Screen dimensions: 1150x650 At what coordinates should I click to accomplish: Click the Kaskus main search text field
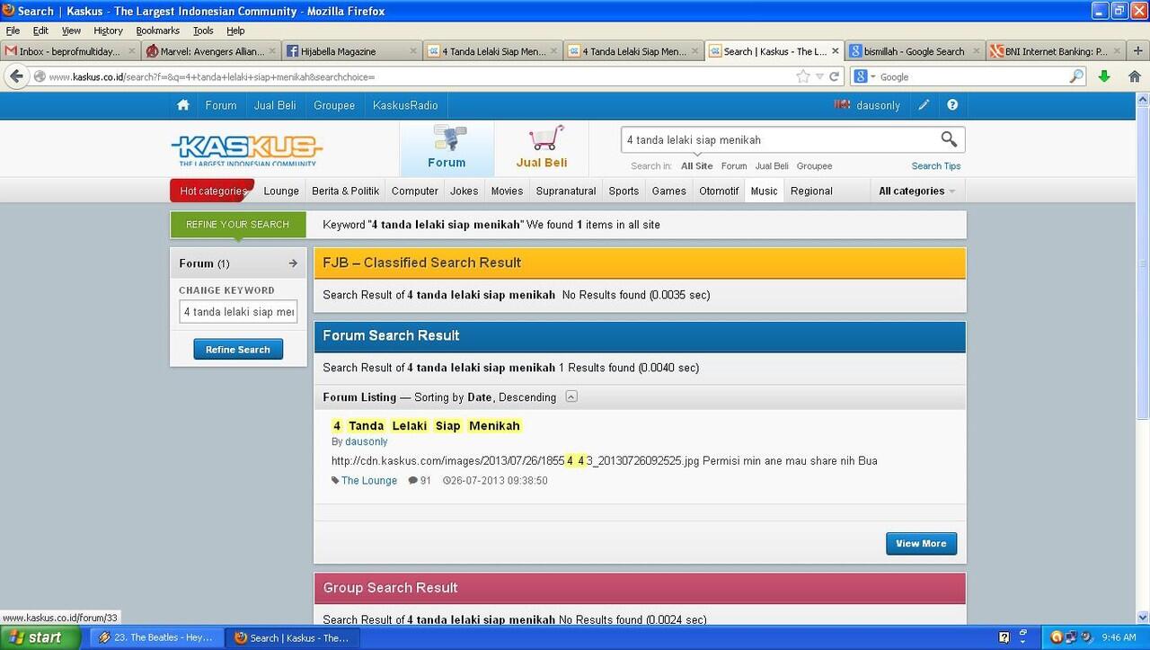coord(780,139)
